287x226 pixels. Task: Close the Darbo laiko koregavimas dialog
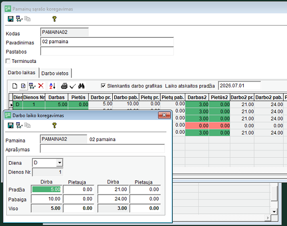(x=164, y=115)
